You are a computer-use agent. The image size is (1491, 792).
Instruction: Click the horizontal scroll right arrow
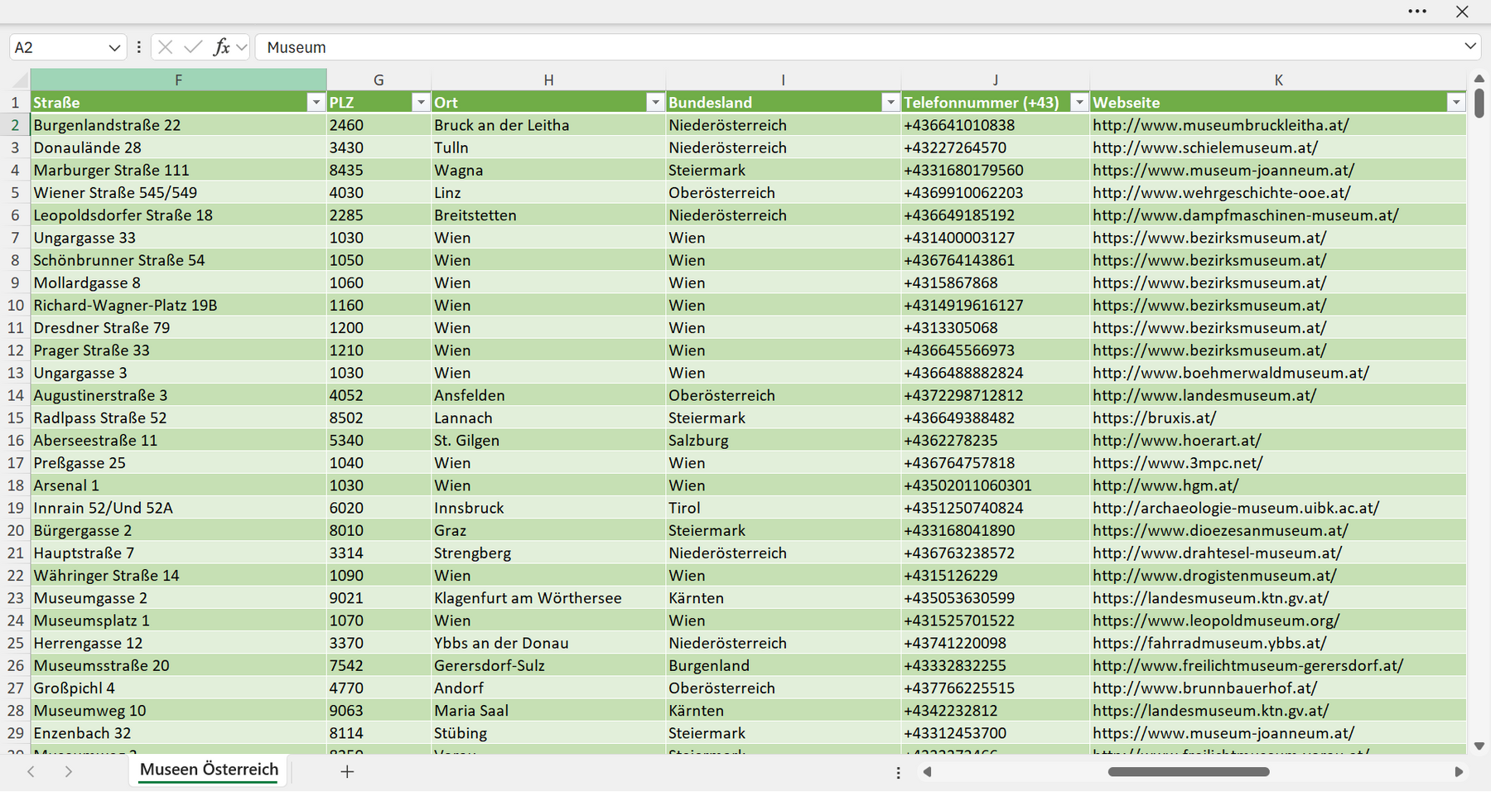(1459, 772)
